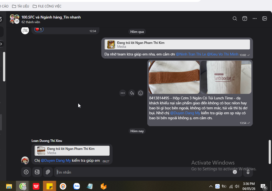Click the heart reaction counter
272x191 pixels.
click(x=39, y=30)
